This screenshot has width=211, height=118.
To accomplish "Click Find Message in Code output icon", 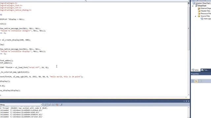I will [45, 105].
